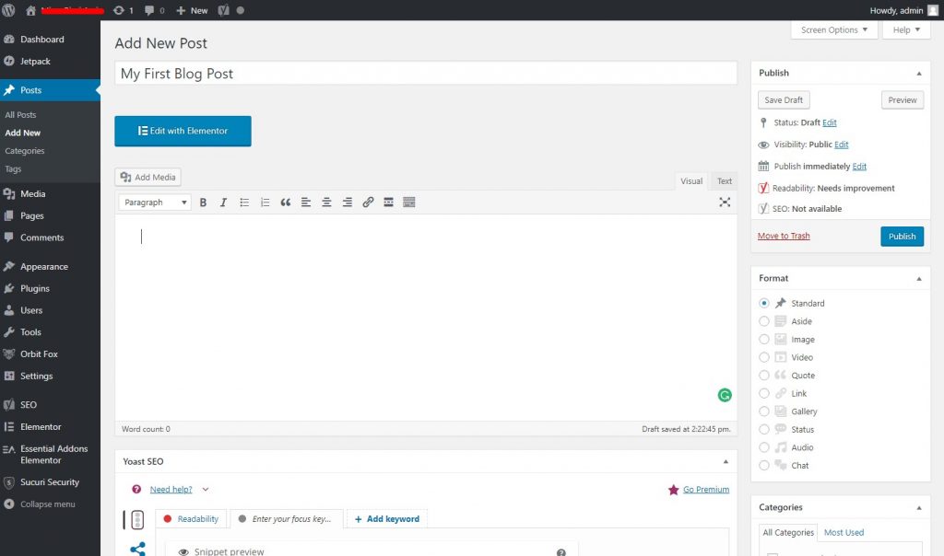
Task: Select the Video post format
Action: [764, 358]
